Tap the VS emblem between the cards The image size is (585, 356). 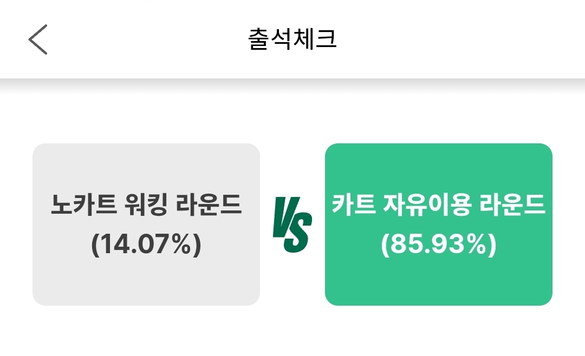point(292,226)
